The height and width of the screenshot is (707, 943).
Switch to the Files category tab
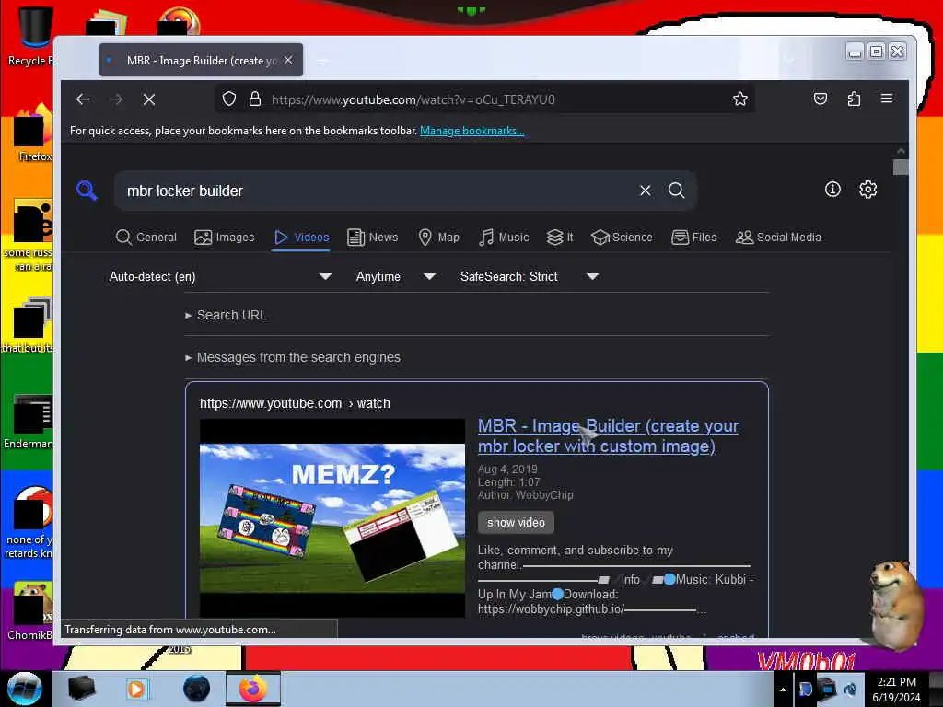tap(694, 237)
